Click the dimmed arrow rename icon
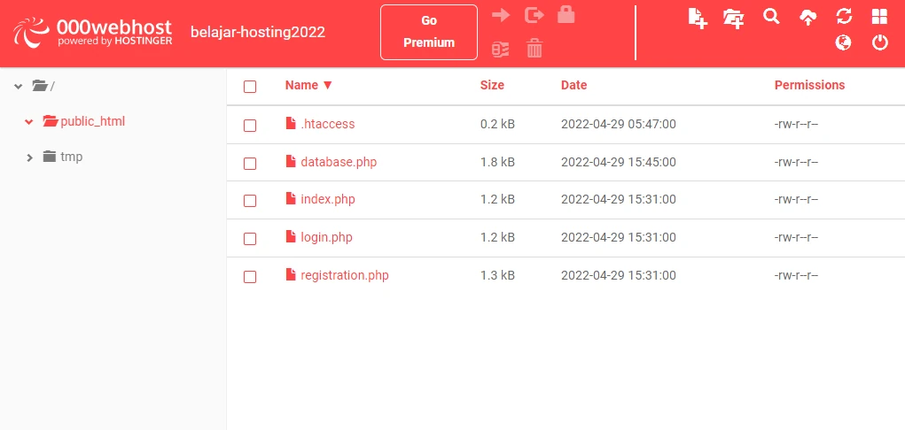Screen dimensions: 905x430 (x=501, y=16)
